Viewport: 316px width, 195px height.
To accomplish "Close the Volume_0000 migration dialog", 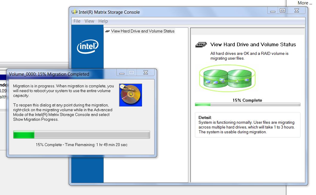I will tap(146, 72).
